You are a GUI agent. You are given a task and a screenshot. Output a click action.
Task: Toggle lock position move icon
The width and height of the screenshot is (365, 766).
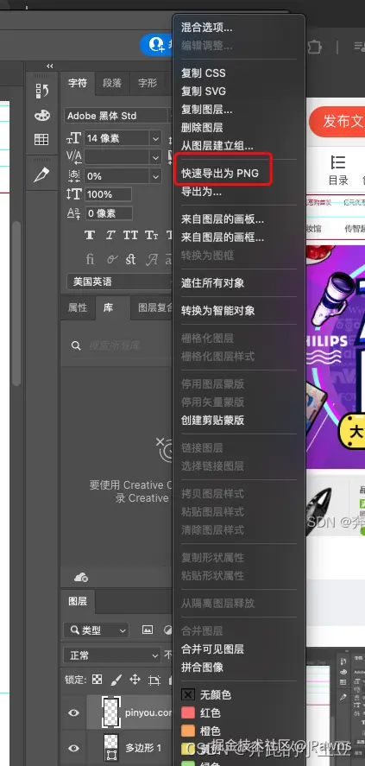pos(135,679)
